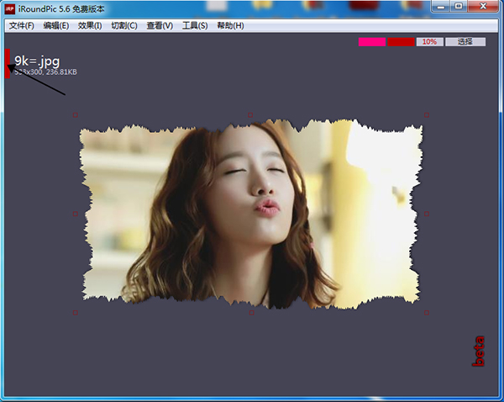This screenshot has width=504, height=402.
Task: Click the red vertical bar beside the filename
Action: pos(8,62)
